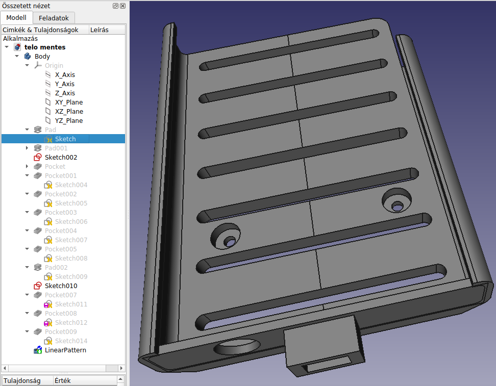Collapse the Pocket004 tree node
Viewport: 496px width, 386px height.
tap(27, 230)
